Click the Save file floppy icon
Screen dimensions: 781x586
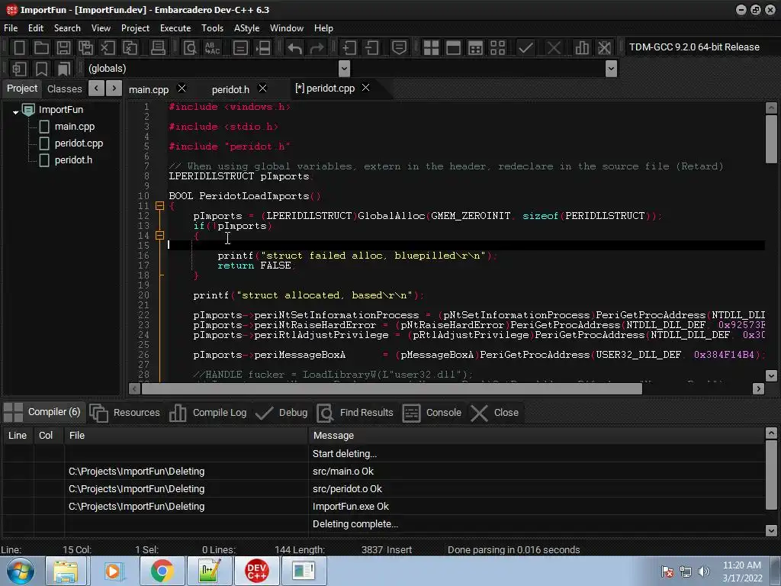pos(63,47)
